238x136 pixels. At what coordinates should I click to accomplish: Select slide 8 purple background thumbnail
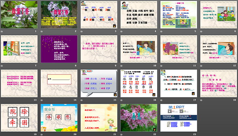click(59, 49)
